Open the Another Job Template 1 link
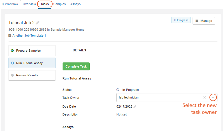The image size is (224, 132). point(29,36)
